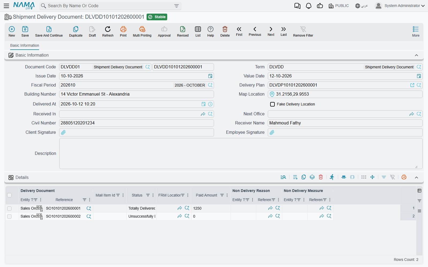The image size is (428, 267).
Task: Open More toolbar options
Action: point(416,32)
